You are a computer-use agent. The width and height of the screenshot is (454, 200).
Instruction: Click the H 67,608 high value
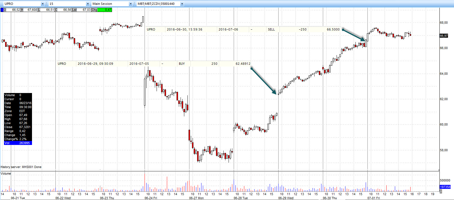29,10
